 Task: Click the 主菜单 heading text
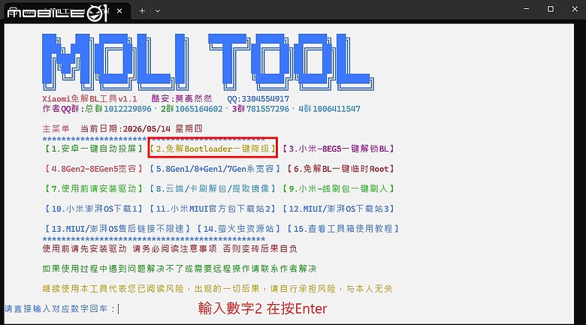(56, 129)
